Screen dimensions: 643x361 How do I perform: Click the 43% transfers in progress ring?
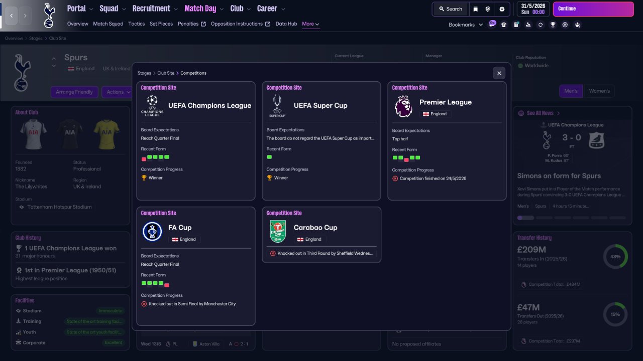point(615,256)
